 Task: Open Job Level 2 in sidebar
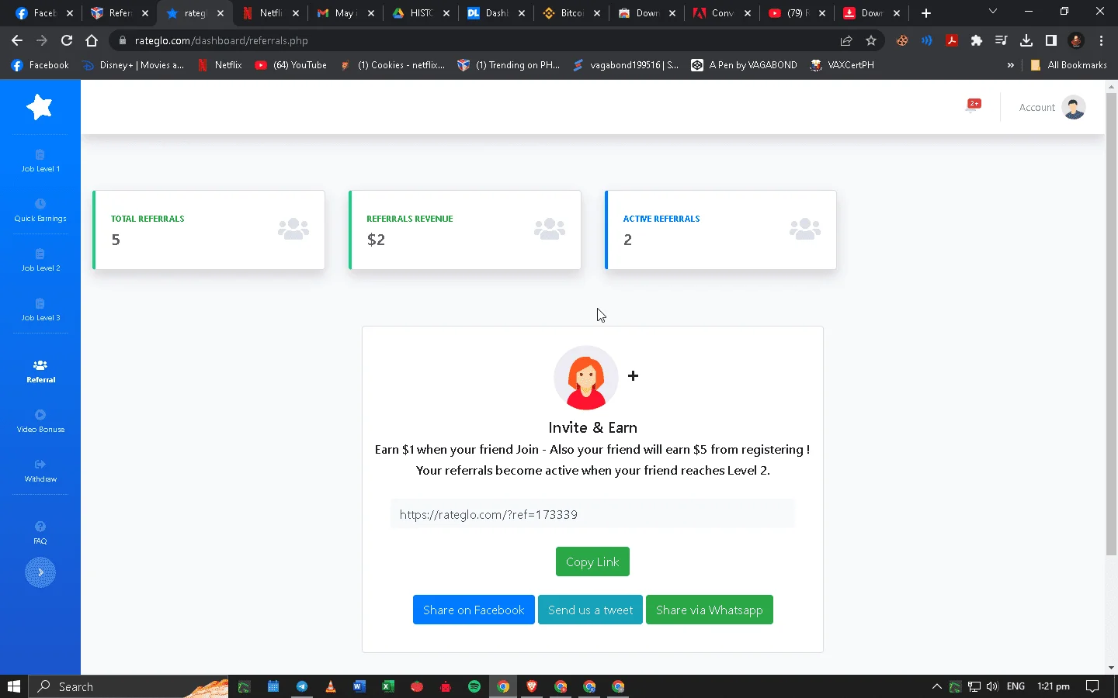40,261
